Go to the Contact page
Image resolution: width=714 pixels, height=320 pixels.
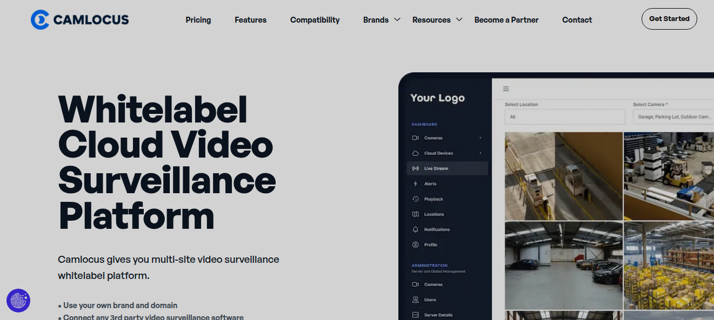[x=577, y=20]
